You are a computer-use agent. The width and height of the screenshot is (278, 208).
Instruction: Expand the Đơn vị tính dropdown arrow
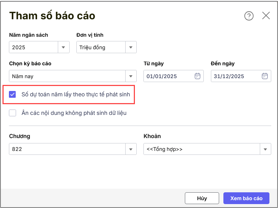tap(131, 47)
